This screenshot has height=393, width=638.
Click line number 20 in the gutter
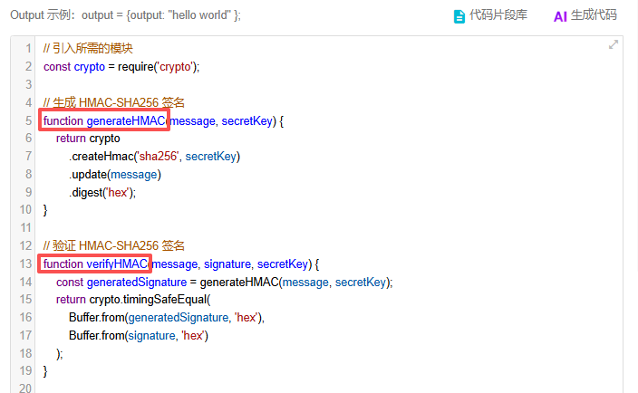pos(26,388)
